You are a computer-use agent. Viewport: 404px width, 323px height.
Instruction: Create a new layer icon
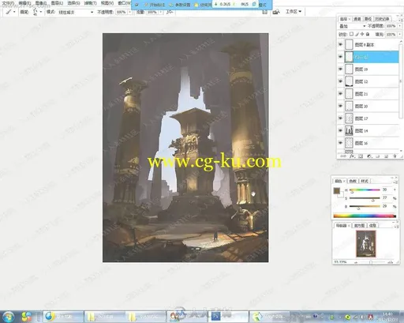point(386,156)
